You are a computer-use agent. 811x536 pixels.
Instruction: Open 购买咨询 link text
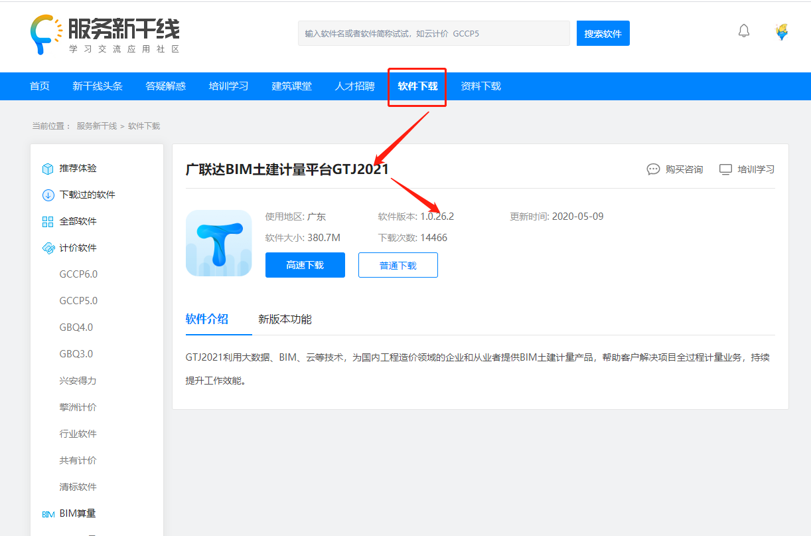[684, 169]
